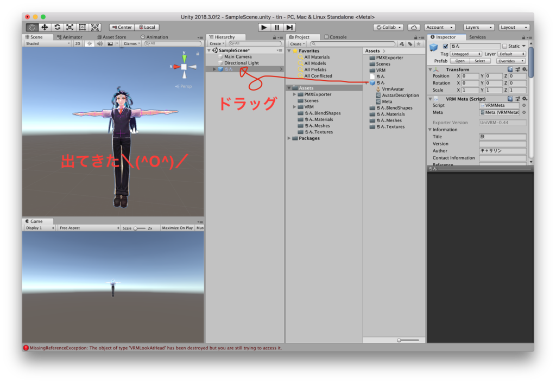Switch to the Console tab
The width and height of the screenshot is (556, 383).
pyautogui.click(x=336, y=37)
